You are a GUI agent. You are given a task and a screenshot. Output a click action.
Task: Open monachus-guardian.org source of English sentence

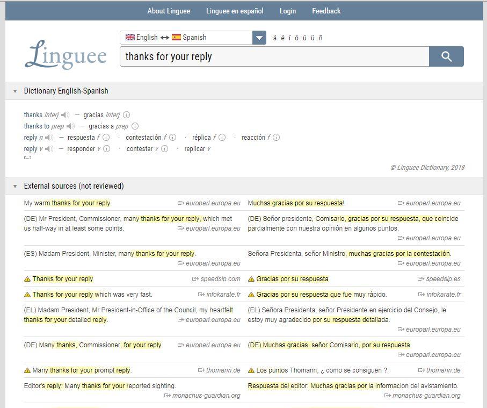coord(206,396)
